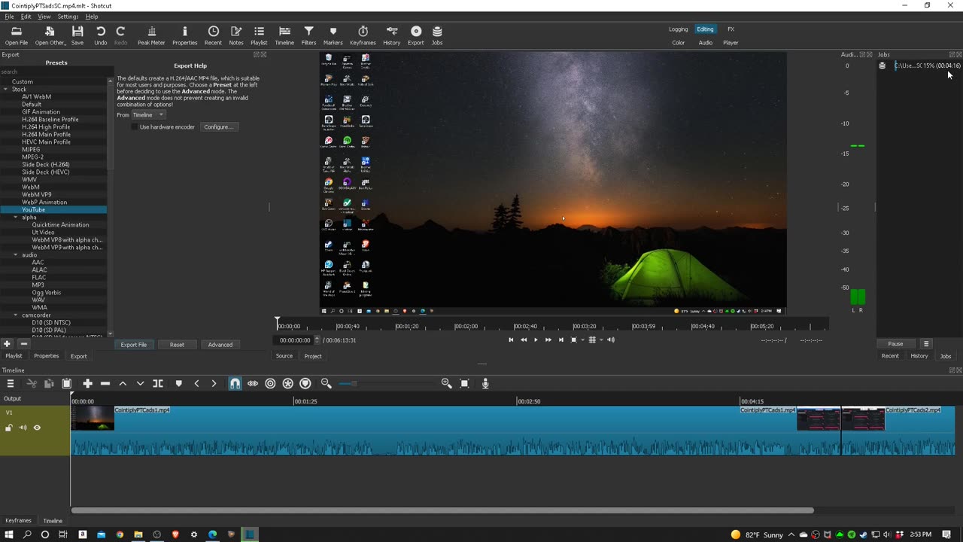Hide track V1 with eye icon
The width and height of the screenshot is (963, 542).
click(37, 428)
